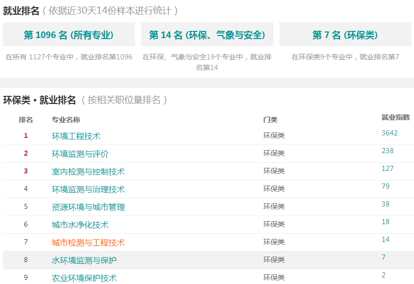This screenshot has height=284, width=414.
Task: Click employment index value 7 in 水环境监测与保护 row
Action: point(384,257)
